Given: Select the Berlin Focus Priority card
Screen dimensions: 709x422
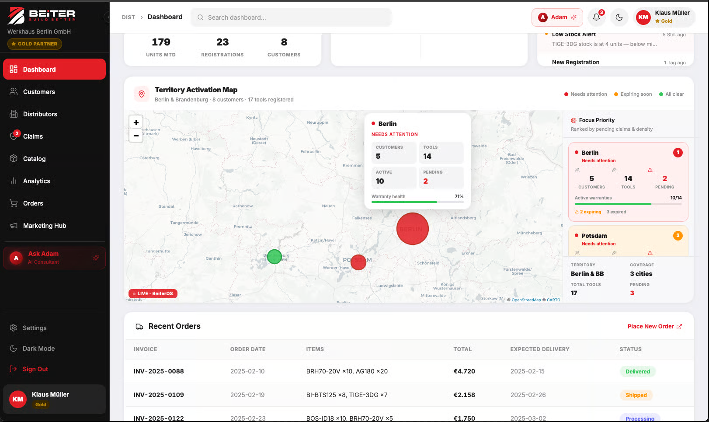Looking at the screenshot, I should (x=628, y=182).
